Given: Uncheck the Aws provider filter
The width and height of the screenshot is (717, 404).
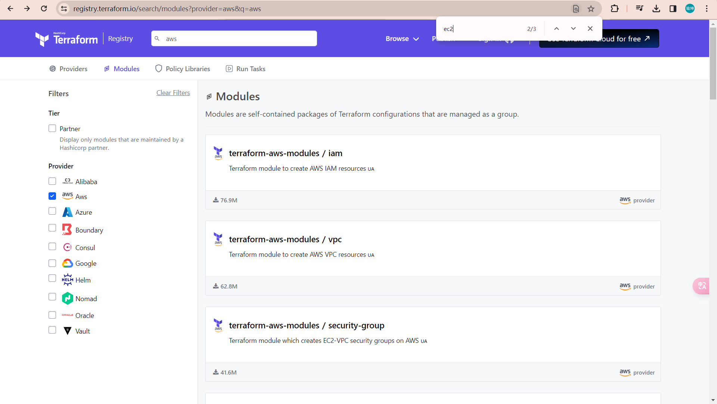Looking at the screenshot, I should tap(52, 196).
